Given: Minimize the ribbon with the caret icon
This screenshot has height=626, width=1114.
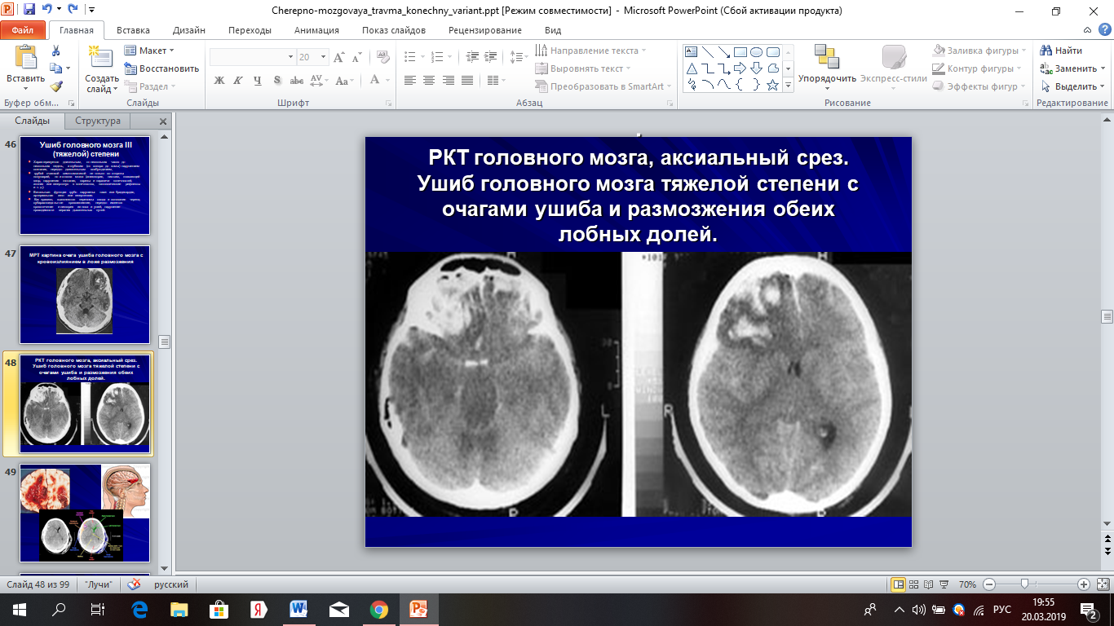Looking at the screenshot, I should 1089,30.
